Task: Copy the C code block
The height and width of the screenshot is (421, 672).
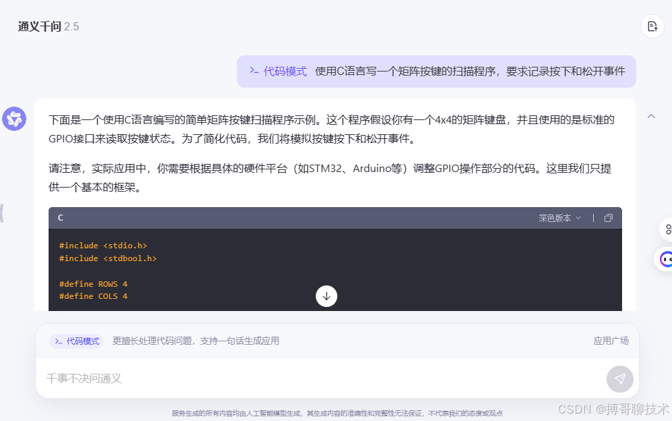Action: (608, 218)
